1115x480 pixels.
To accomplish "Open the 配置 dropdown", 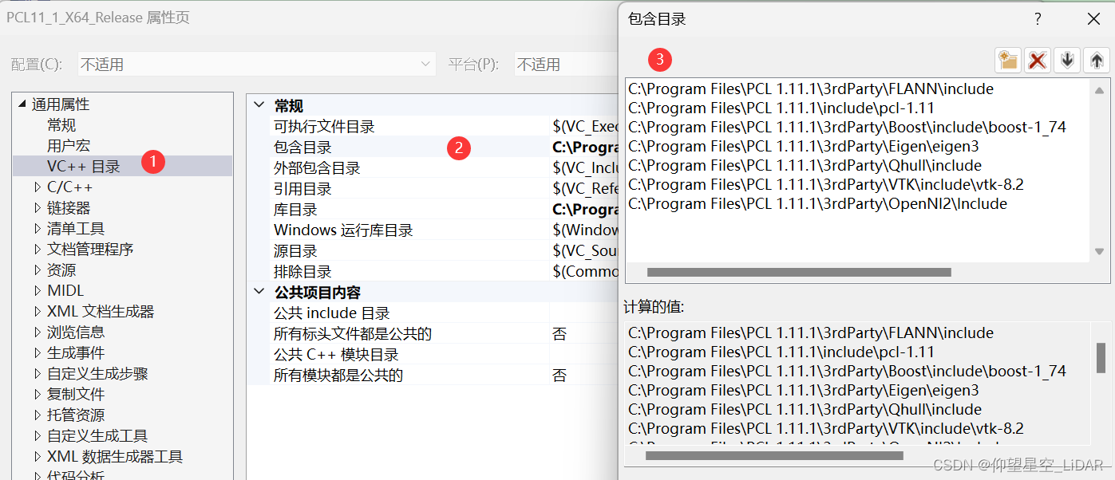I will pyautogui.click(x=426, y=63).
